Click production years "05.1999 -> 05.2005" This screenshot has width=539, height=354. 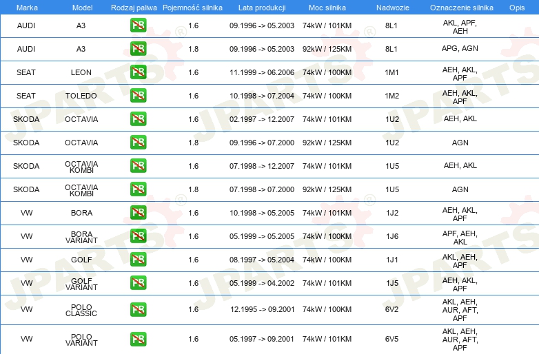pos(262,236)
